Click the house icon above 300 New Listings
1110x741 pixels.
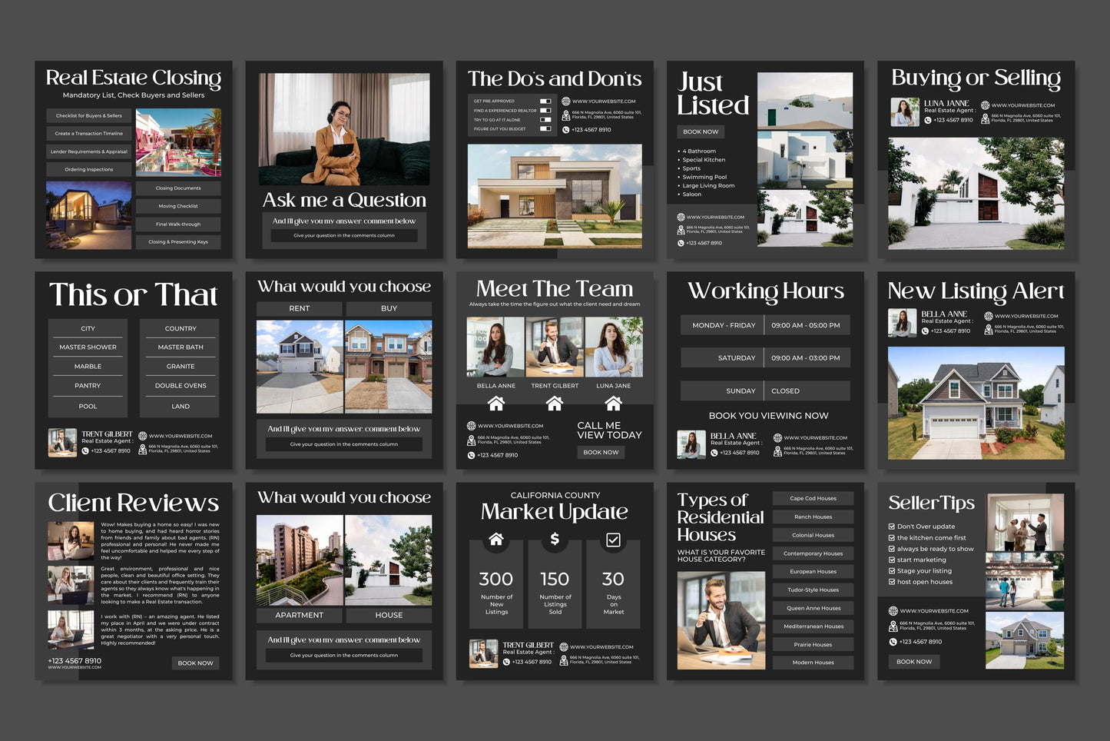coord(496,540)
